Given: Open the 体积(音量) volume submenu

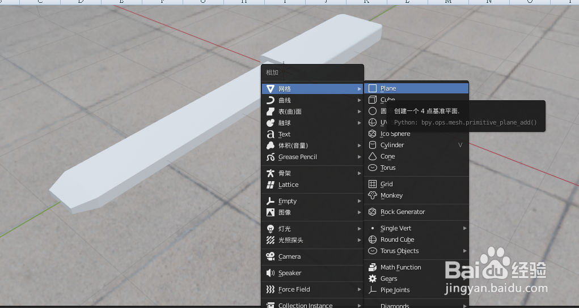Looking at the screenshot, I should tap(312, 146).
